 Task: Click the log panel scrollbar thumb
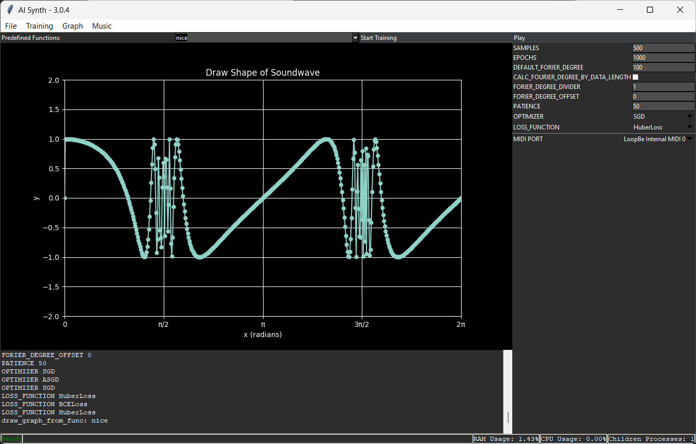click(x=508, y=417)
